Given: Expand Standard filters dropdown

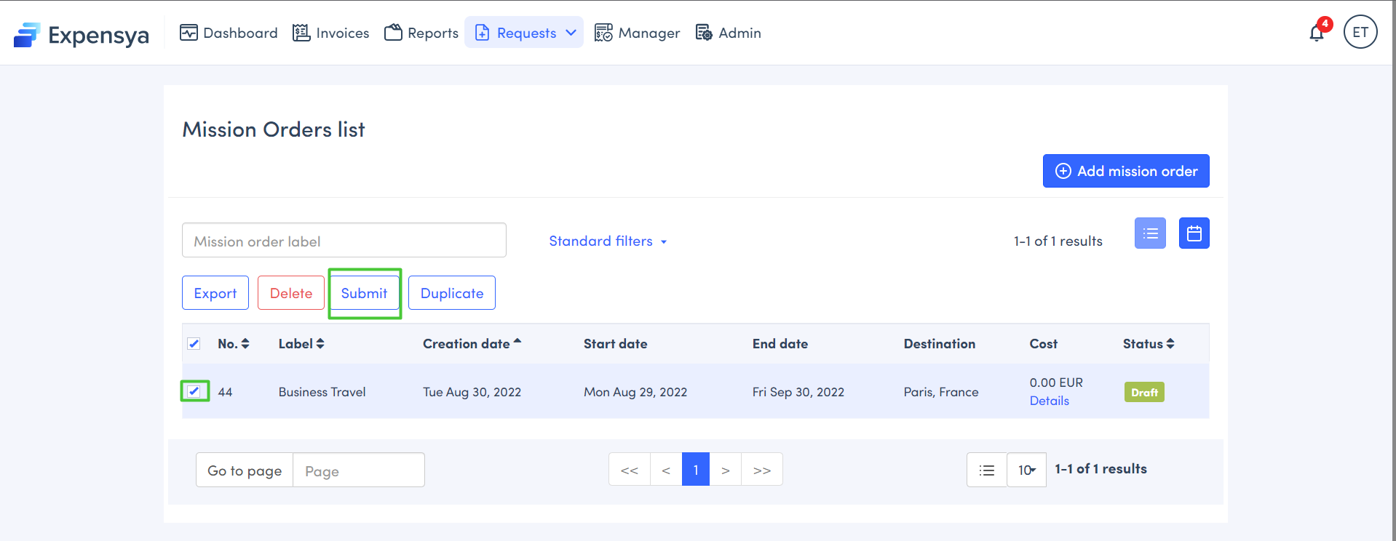Looking at the screenshot, I should coord(608,241).
